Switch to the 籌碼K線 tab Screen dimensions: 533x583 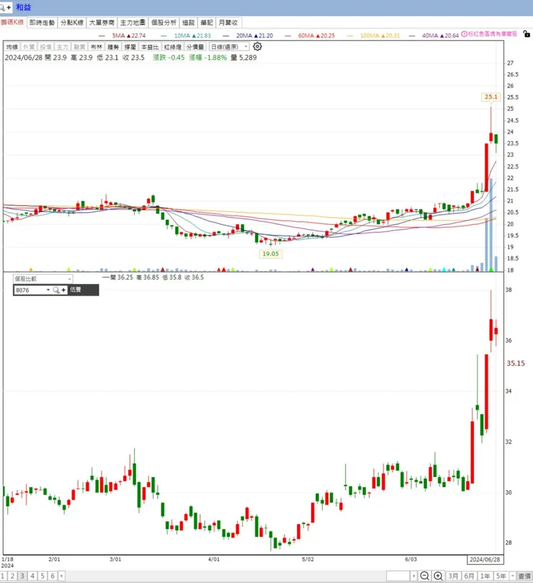12,22
